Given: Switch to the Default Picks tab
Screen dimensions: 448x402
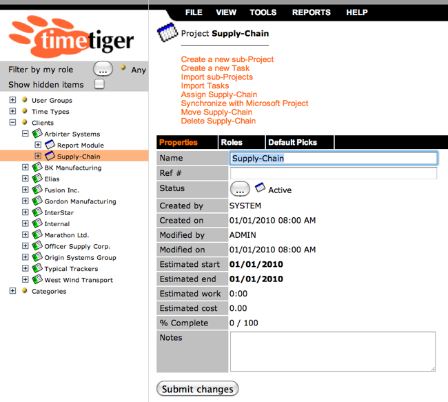Looking at the screenshot, I should pyautogui.click(x=300, y=142).
